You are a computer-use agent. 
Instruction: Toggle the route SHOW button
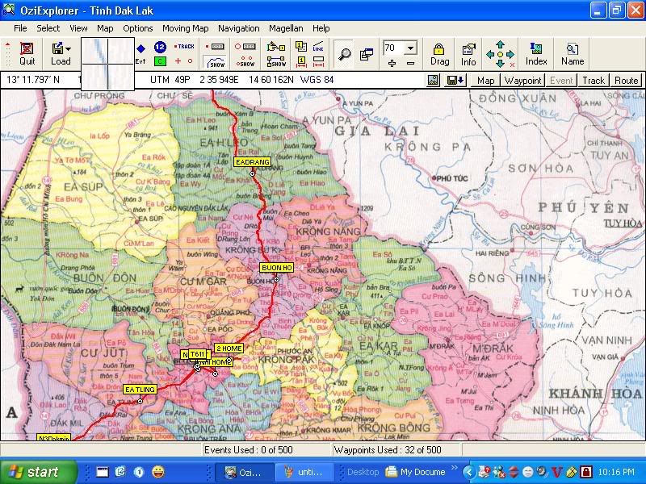275,62
